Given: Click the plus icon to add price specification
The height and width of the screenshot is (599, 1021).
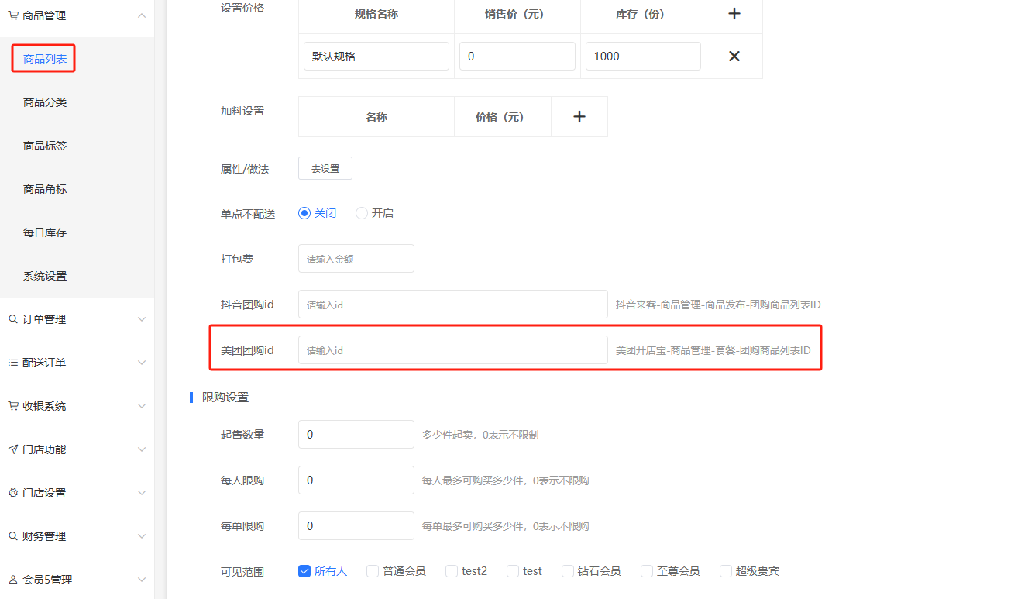Looking at the screenshot, I should [734, 14].
